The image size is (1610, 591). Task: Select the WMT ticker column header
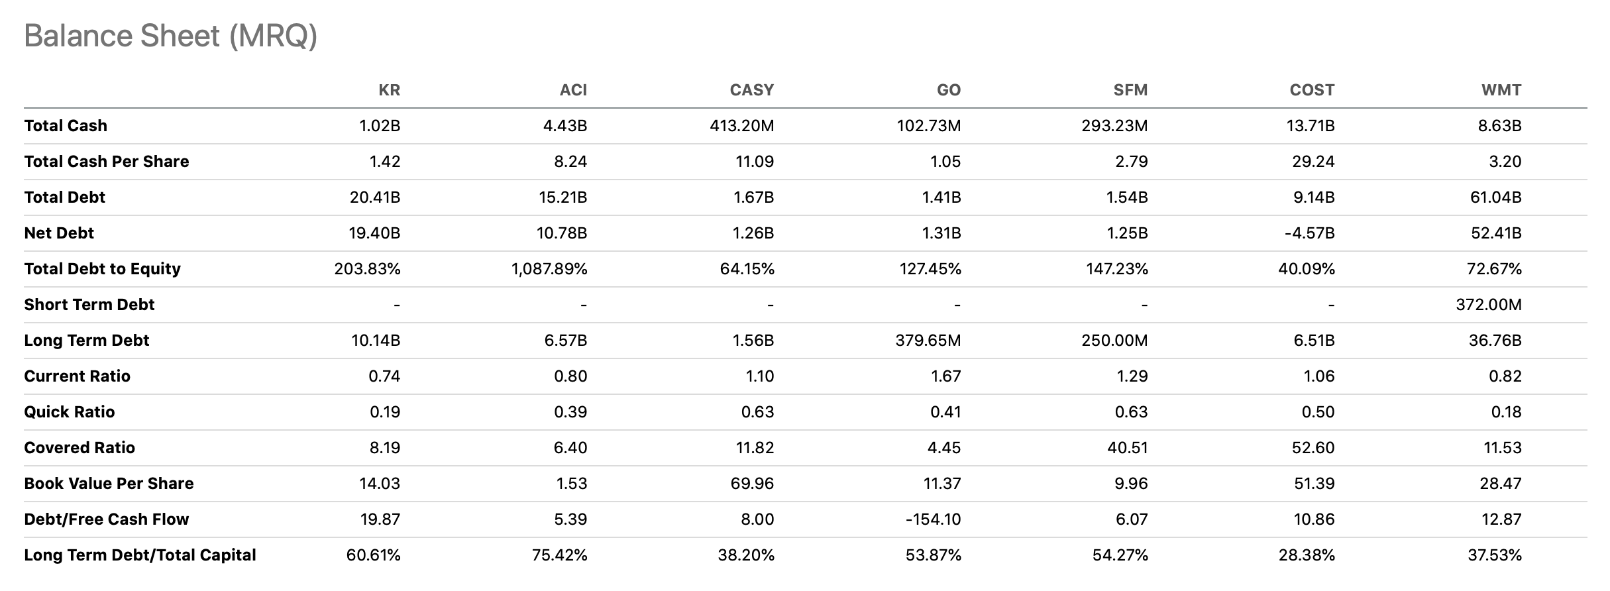coord(1501,90)
